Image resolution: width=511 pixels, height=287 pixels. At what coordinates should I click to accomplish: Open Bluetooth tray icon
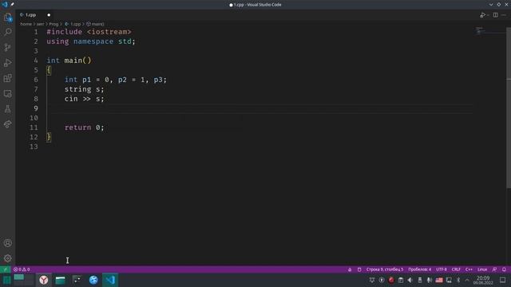pos(458,280)
